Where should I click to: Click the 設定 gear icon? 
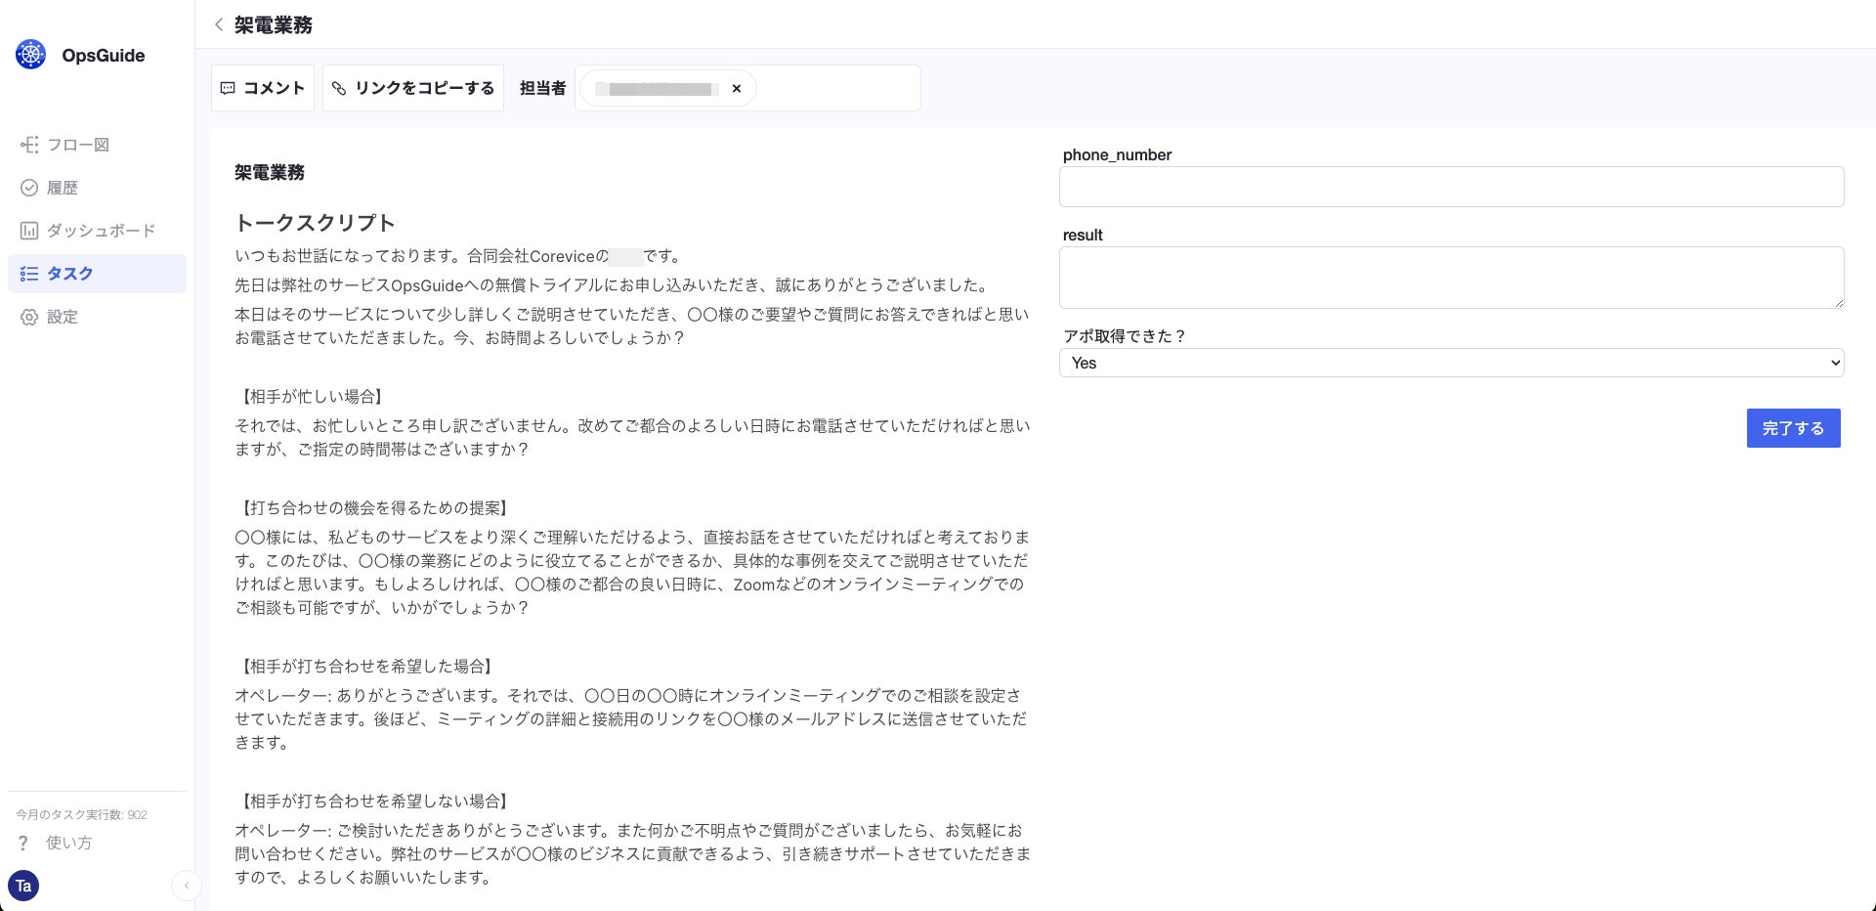29,317
